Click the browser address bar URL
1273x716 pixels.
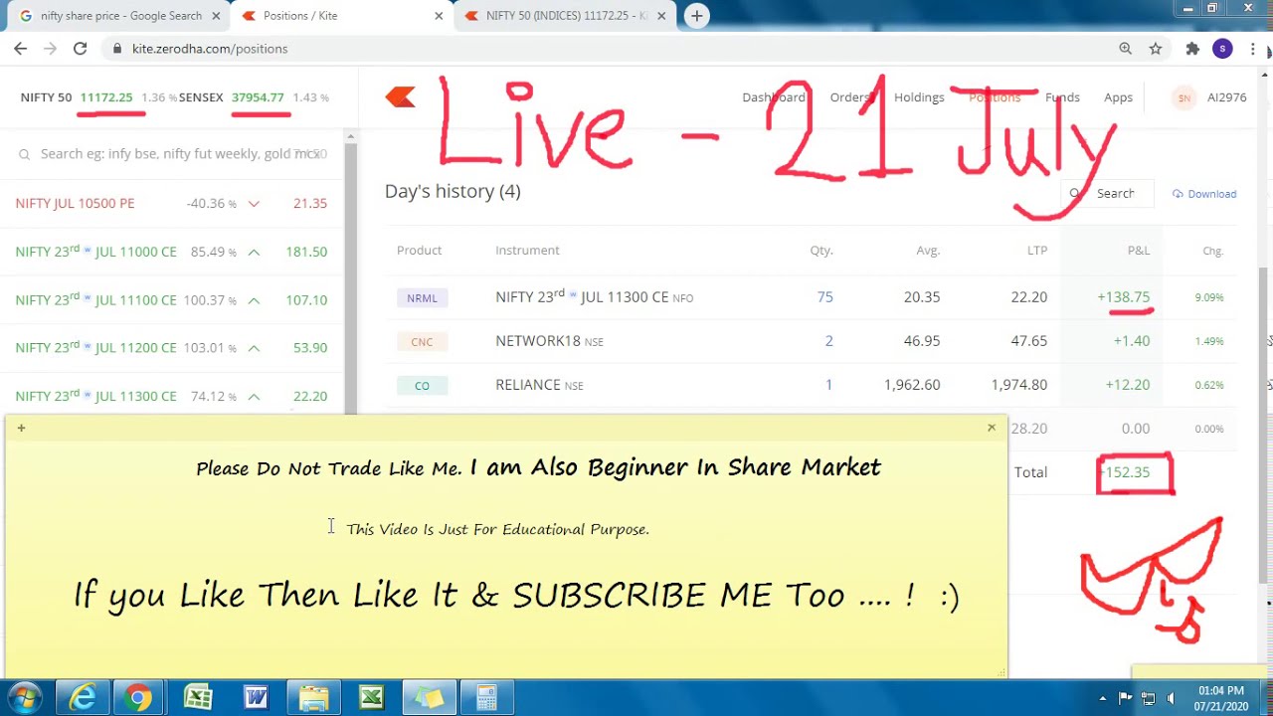(x=210, y=49)
